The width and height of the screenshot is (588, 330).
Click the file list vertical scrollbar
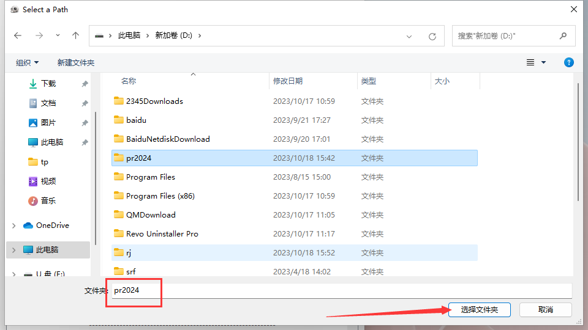pos(578,142)
